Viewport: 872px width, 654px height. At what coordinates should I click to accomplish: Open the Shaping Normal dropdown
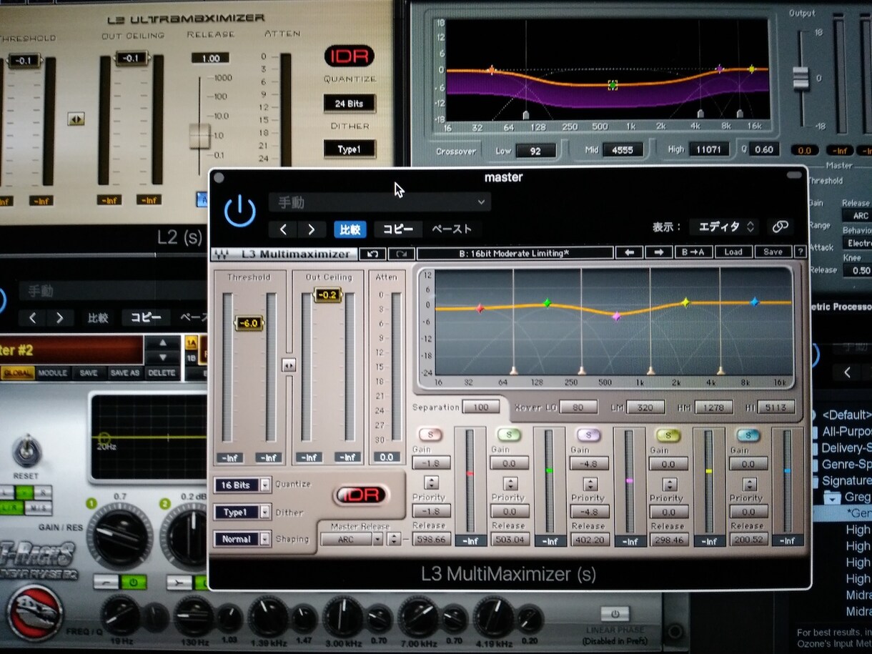(x=243, y=539)
